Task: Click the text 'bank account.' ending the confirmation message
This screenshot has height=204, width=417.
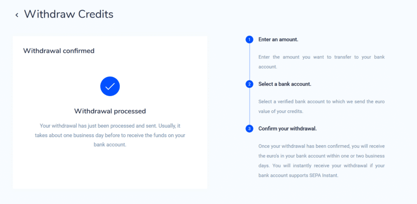Action: pos(110,145)
